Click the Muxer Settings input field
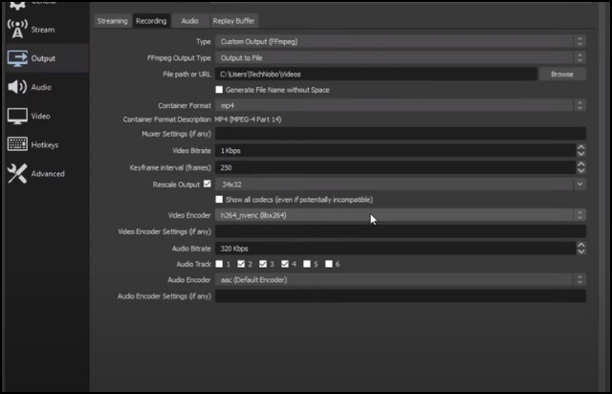This screenshot has height=394, width=612. [401, 134]
